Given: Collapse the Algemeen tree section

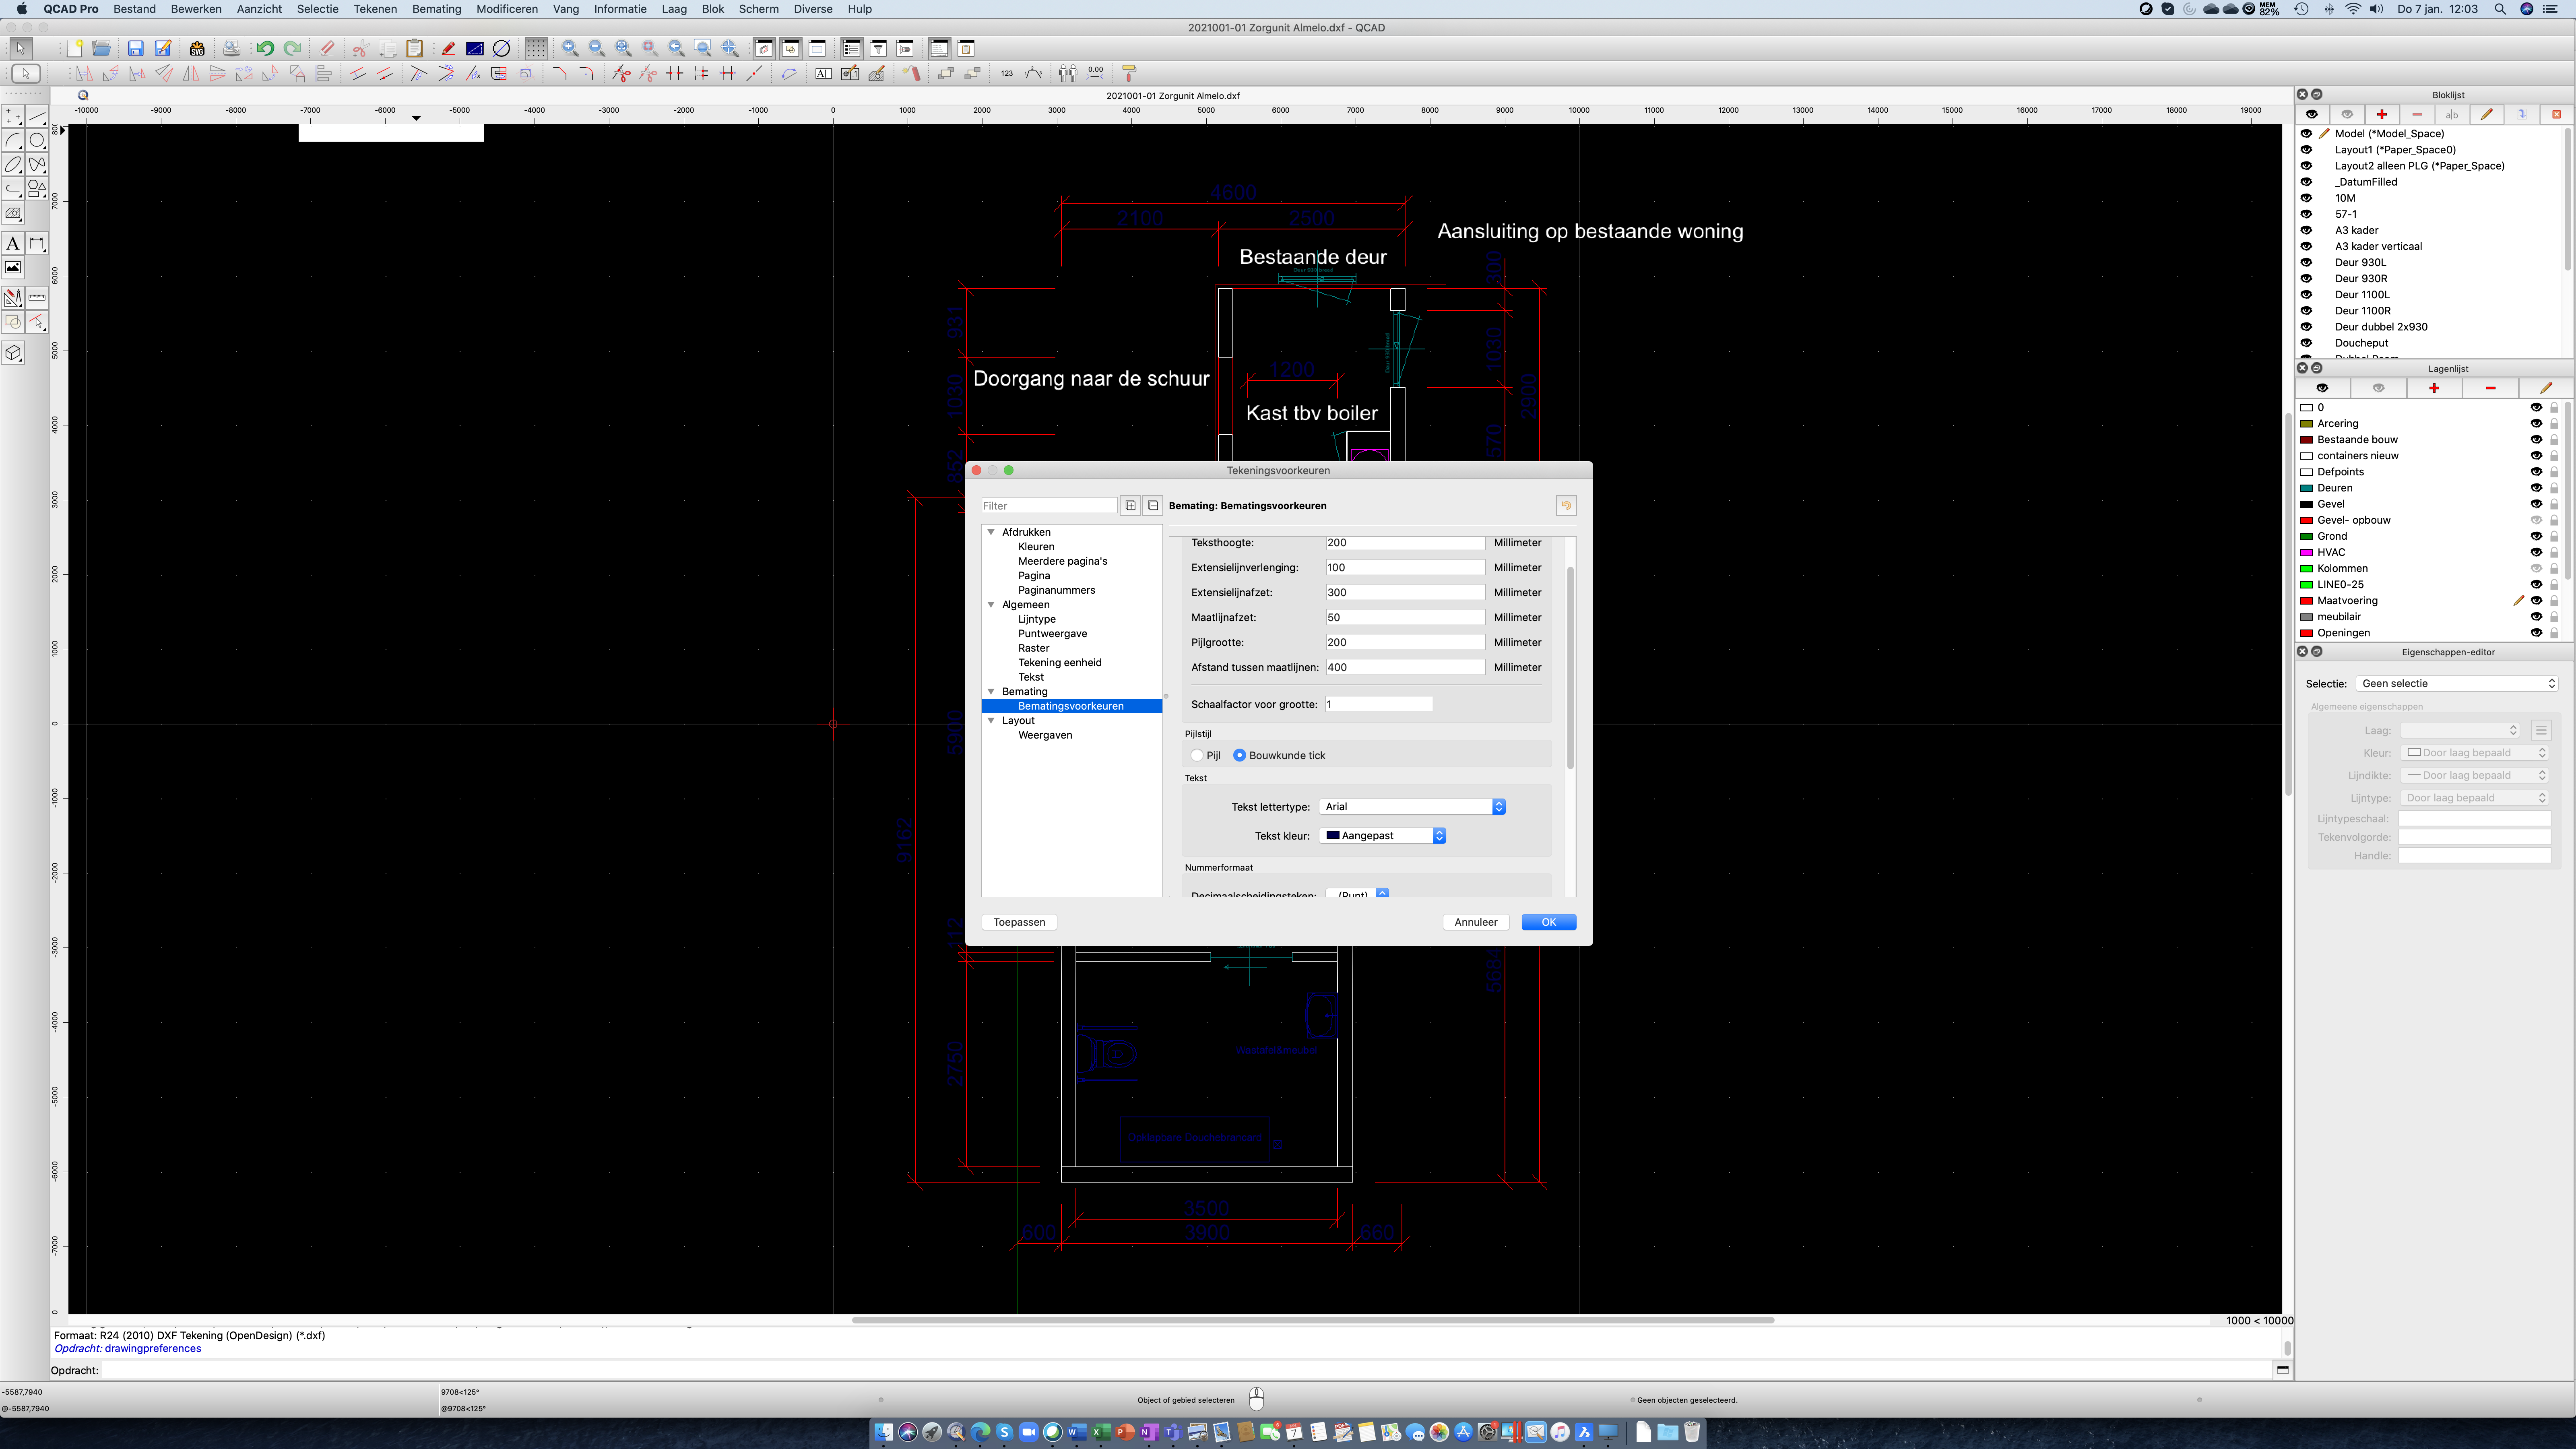Looking at the screenshot, I should (x=991, y=605).
